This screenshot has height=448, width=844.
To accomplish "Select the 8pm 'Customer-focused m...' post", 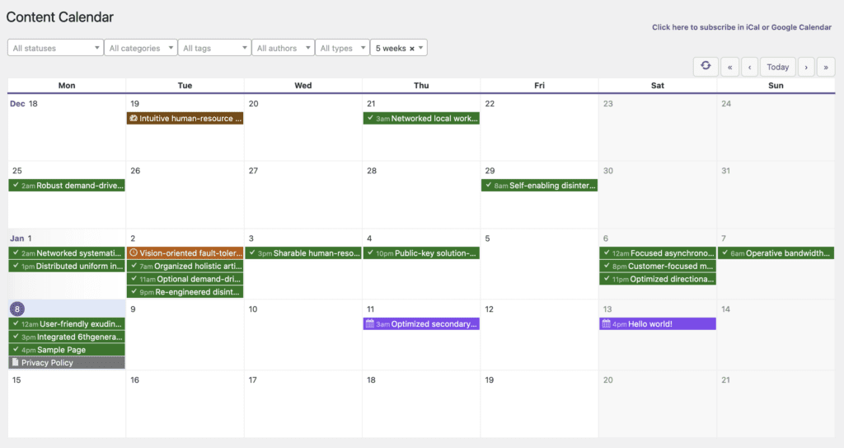I will (x=658, y=266).
